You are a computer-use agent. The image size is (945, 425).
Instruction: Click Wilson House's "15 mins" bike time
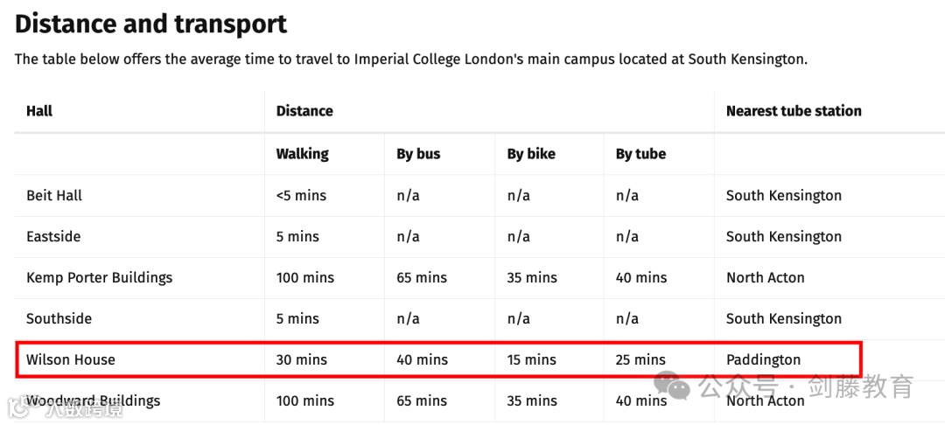(x=531, y=359)
